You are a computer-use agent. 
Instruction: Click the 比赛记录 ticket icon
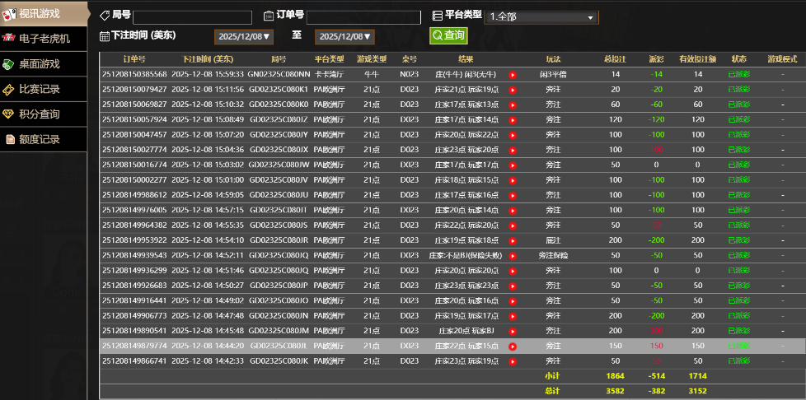pos(9,89)
